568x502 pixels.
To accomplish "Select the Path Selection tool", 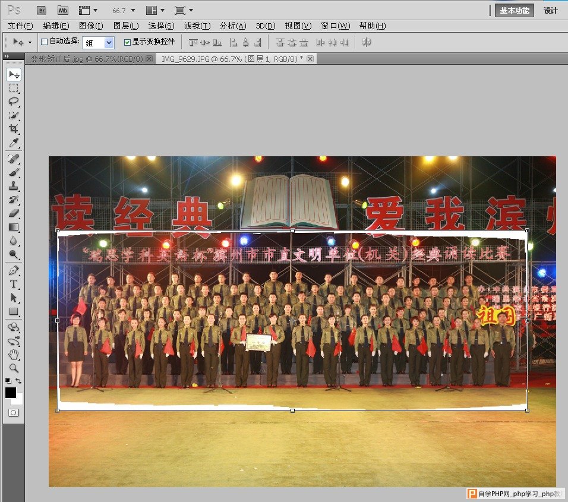I will (x=14, y=298).
